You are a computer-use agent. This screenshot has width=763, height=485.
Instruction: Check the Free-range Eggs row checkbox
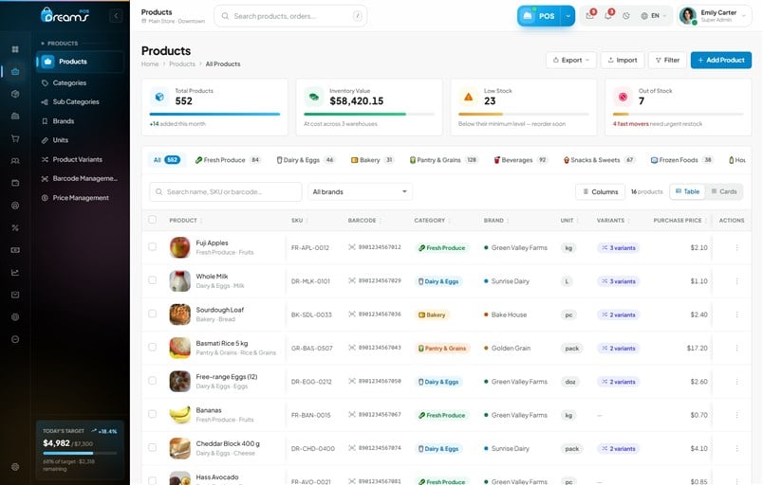coord(152,381)
